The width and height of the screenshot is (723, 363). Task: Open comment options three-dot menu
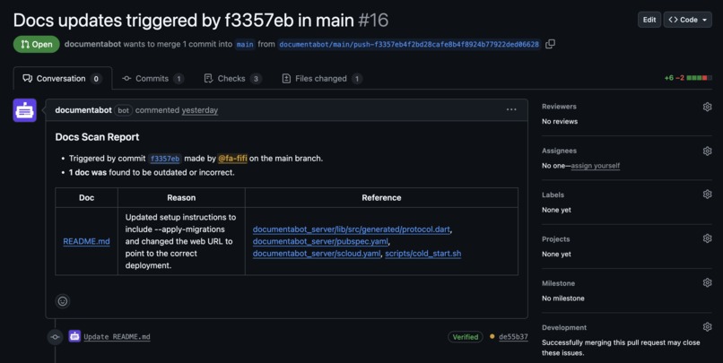pos(511,109)
